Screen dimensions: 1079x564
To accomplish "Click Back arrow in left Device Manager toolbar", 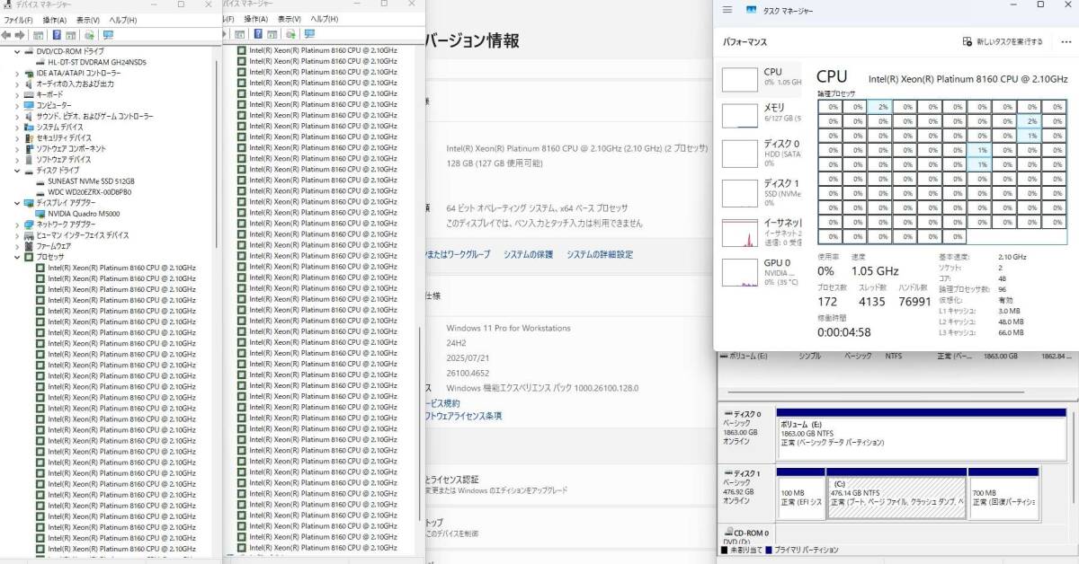I will (x=6, y=35).
